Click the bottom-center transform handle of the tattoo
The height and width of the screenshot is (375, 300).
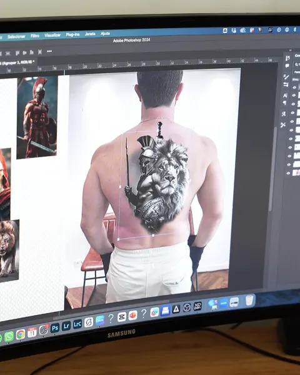(153, 236)
